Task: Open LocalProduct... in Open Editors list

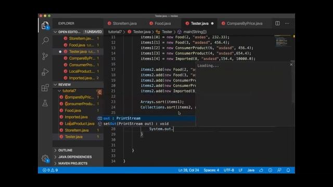Action: point(78,71)
